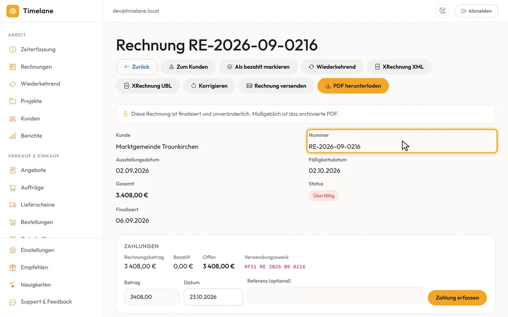Viewport: 508px width, 317px height.
Task: Click customer name Marktgemeinde Traunkirchen
Action: [157, 147]
